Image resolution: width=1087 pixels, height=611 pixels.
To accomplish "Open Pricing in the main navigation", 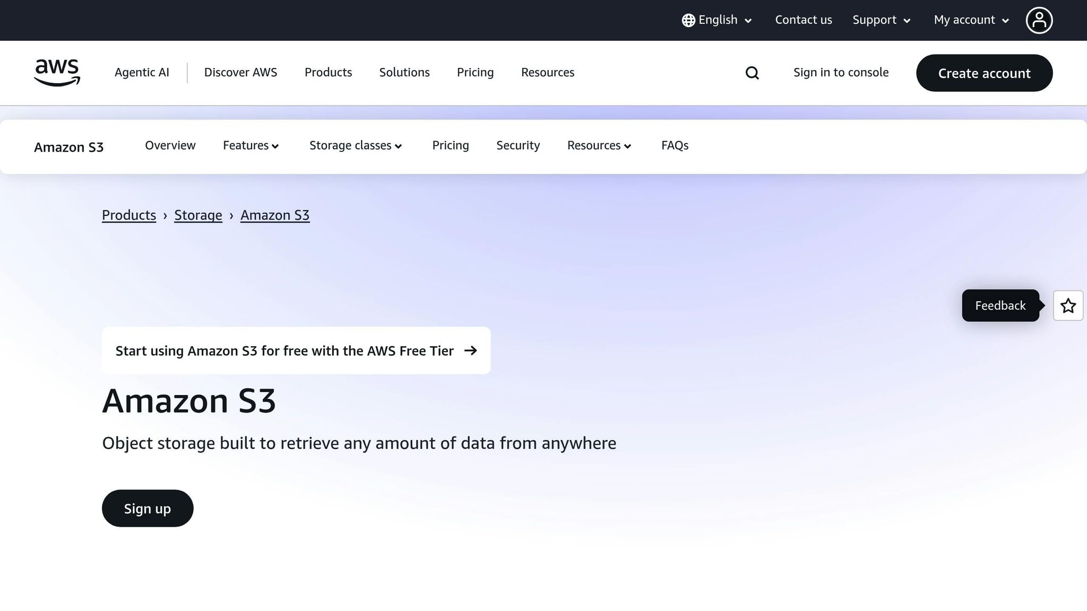I will tap(475, 73).
